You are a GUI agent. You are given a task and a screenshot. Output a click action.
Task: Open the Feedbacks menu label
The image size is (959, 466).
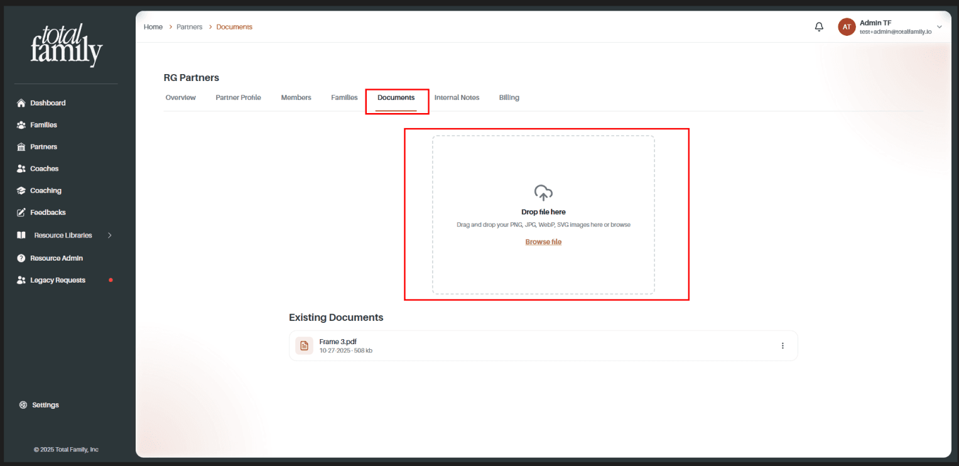click(48, 213)
